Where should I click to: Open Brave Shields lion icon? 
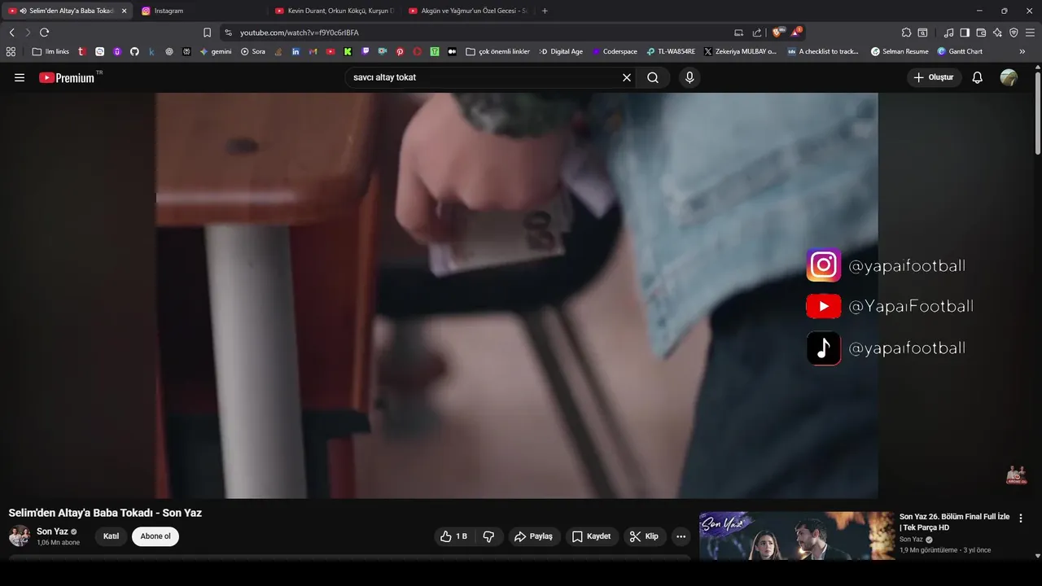click(x=777, y=33)
